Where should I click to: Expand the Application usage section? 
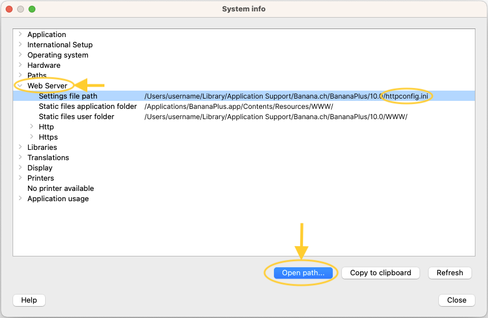click(x=21, y=199)
